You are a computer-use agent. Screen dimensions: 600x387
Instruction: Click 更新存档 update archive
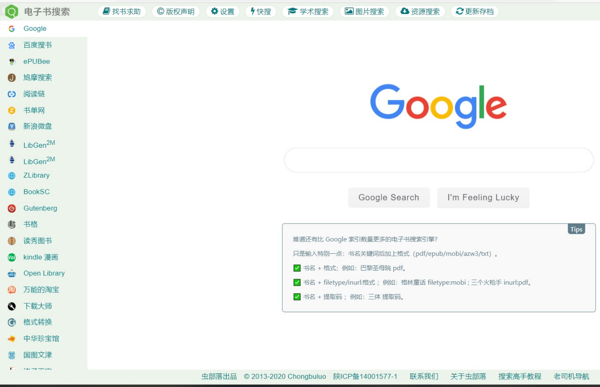pyautogui.click(x=475, y=11)
